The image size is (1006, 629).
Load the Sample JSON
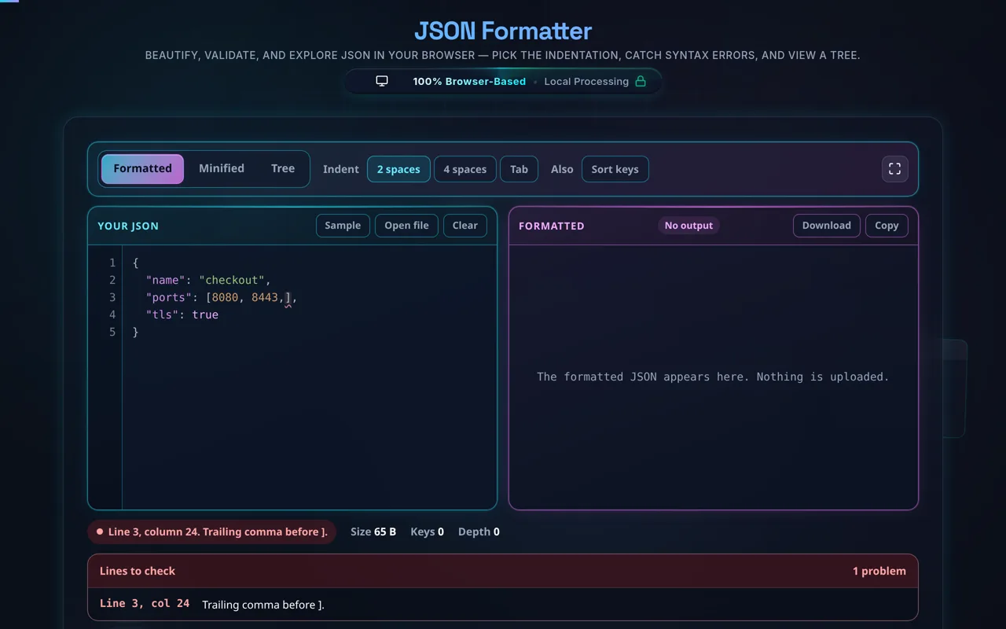(343, 226)
